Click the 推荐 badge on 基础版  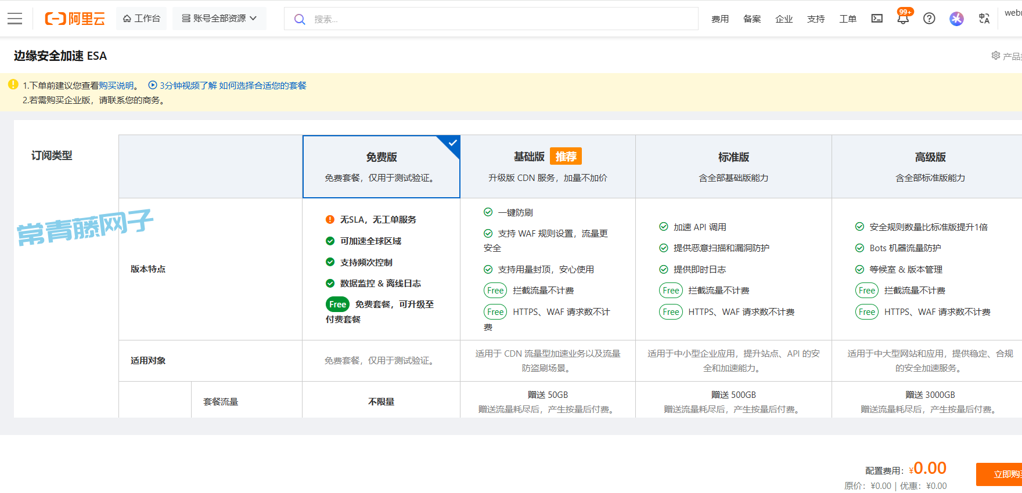click(x=566, y=157)
